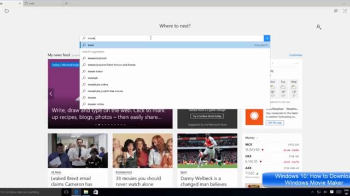Open the Leaked Brexit email news thumbnail
This screenshot has height=196, width=350.
78,151
